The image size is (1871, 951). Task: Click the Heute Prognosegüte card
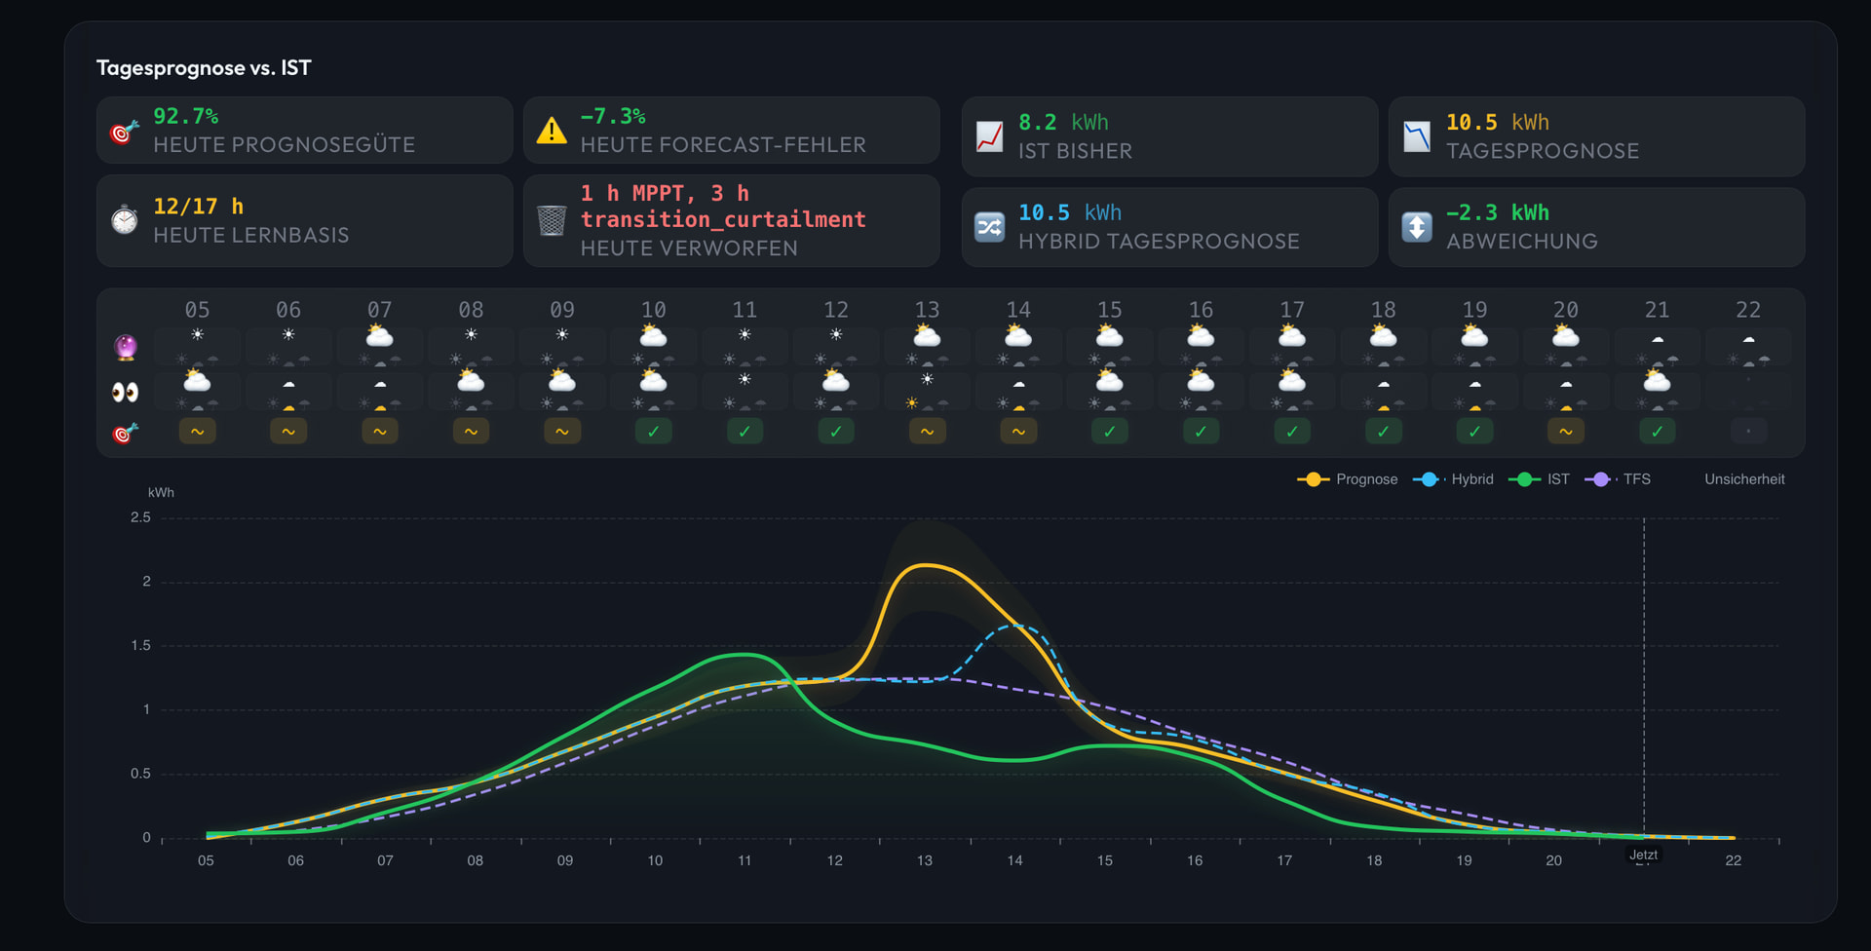coord(305,131)
